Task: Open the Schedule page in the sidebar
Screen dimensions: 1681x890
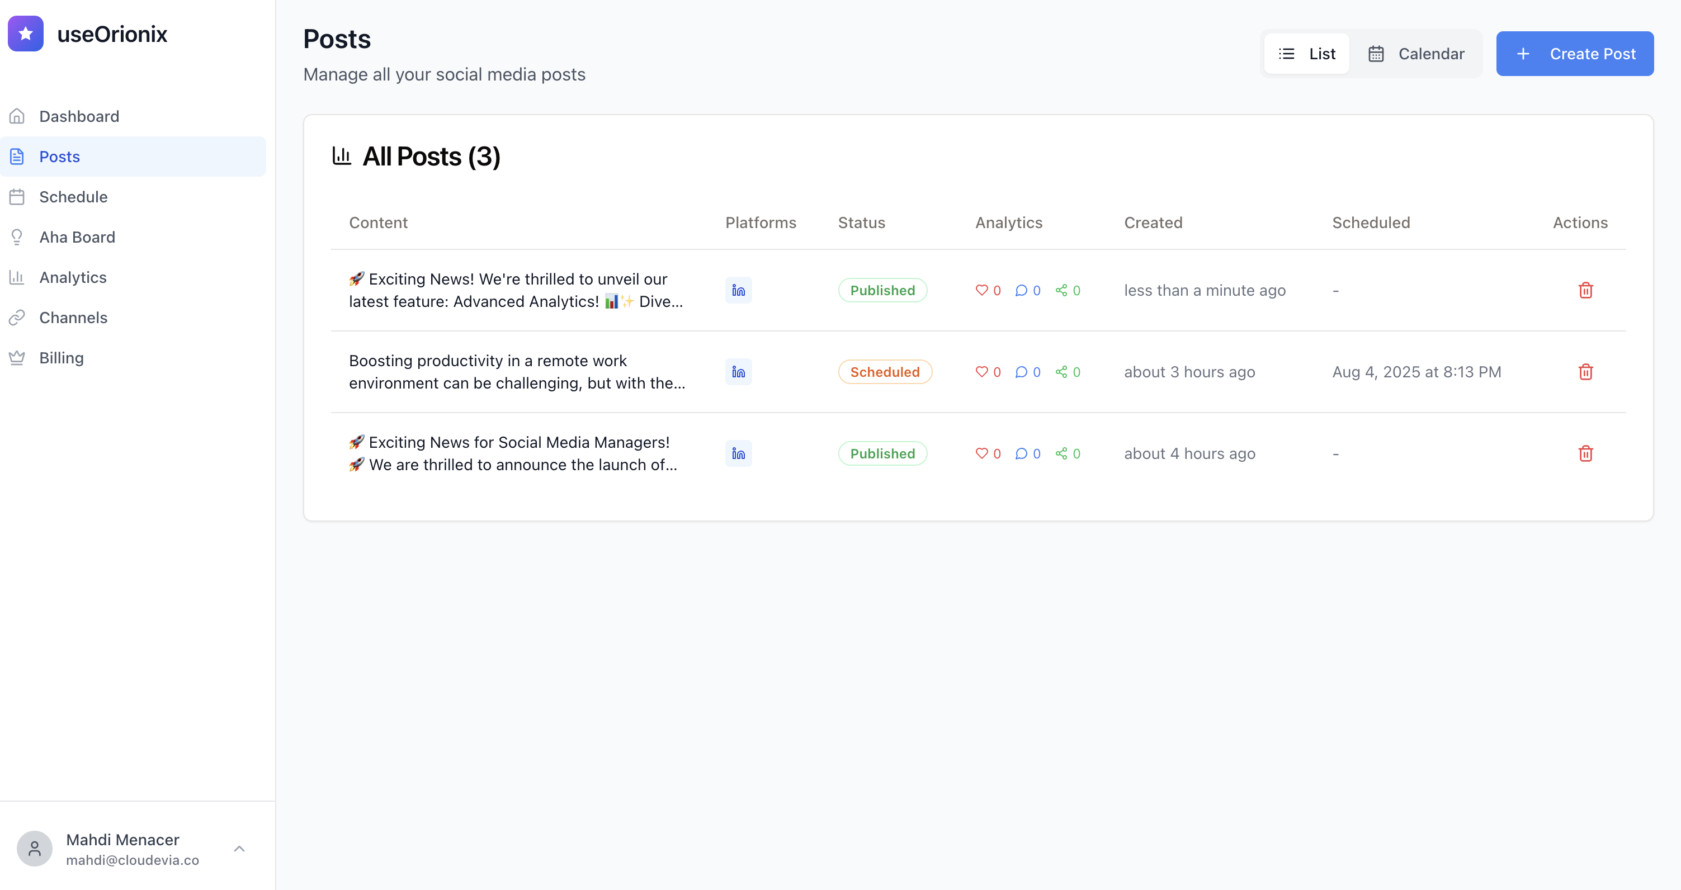Action: 73,197
